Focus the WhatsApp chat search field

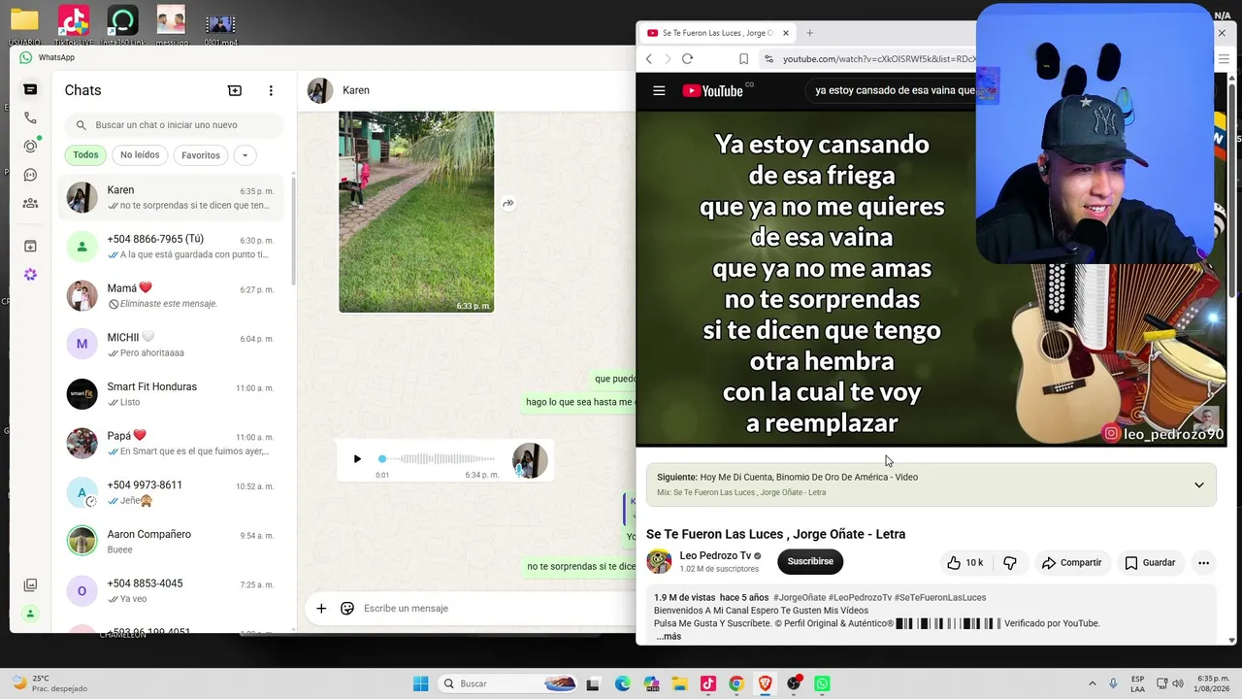(175, 125)
